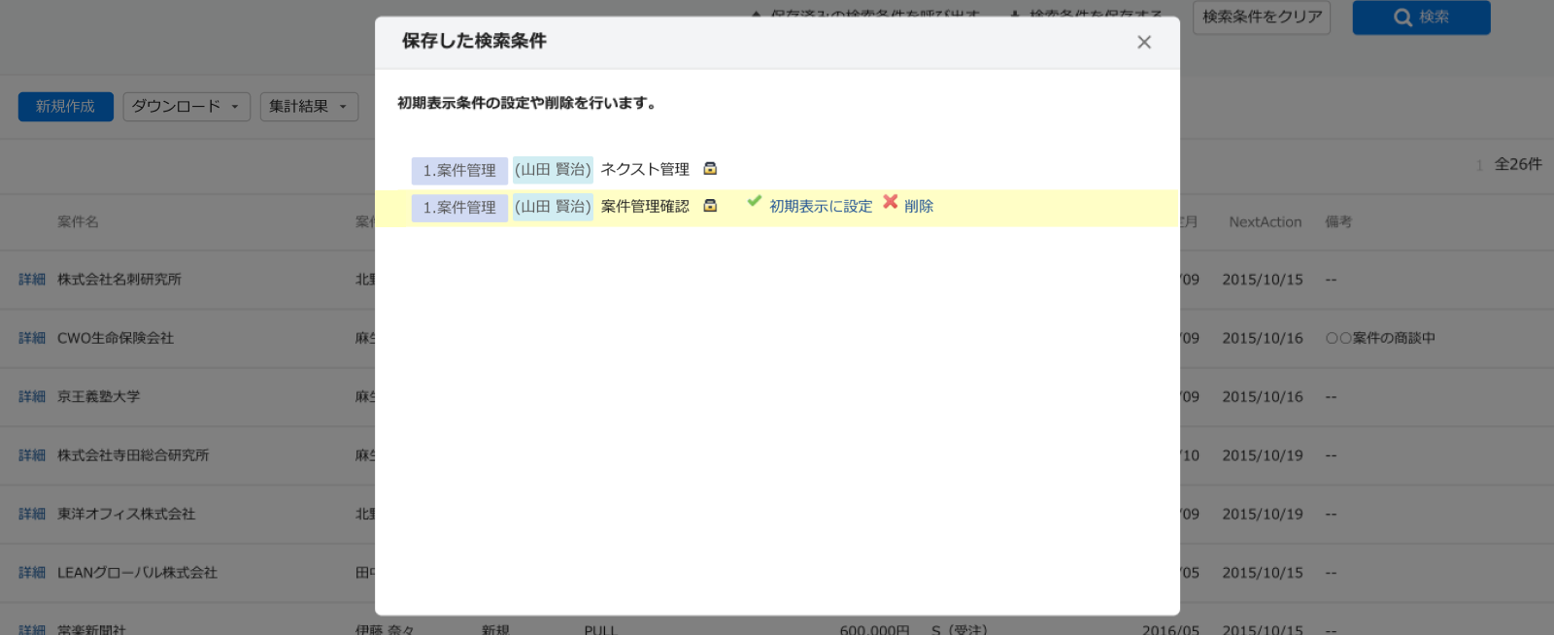Click 削除 link for 案件管理確認
This screenshot has height=635, width=1554.
coord(919,207)
